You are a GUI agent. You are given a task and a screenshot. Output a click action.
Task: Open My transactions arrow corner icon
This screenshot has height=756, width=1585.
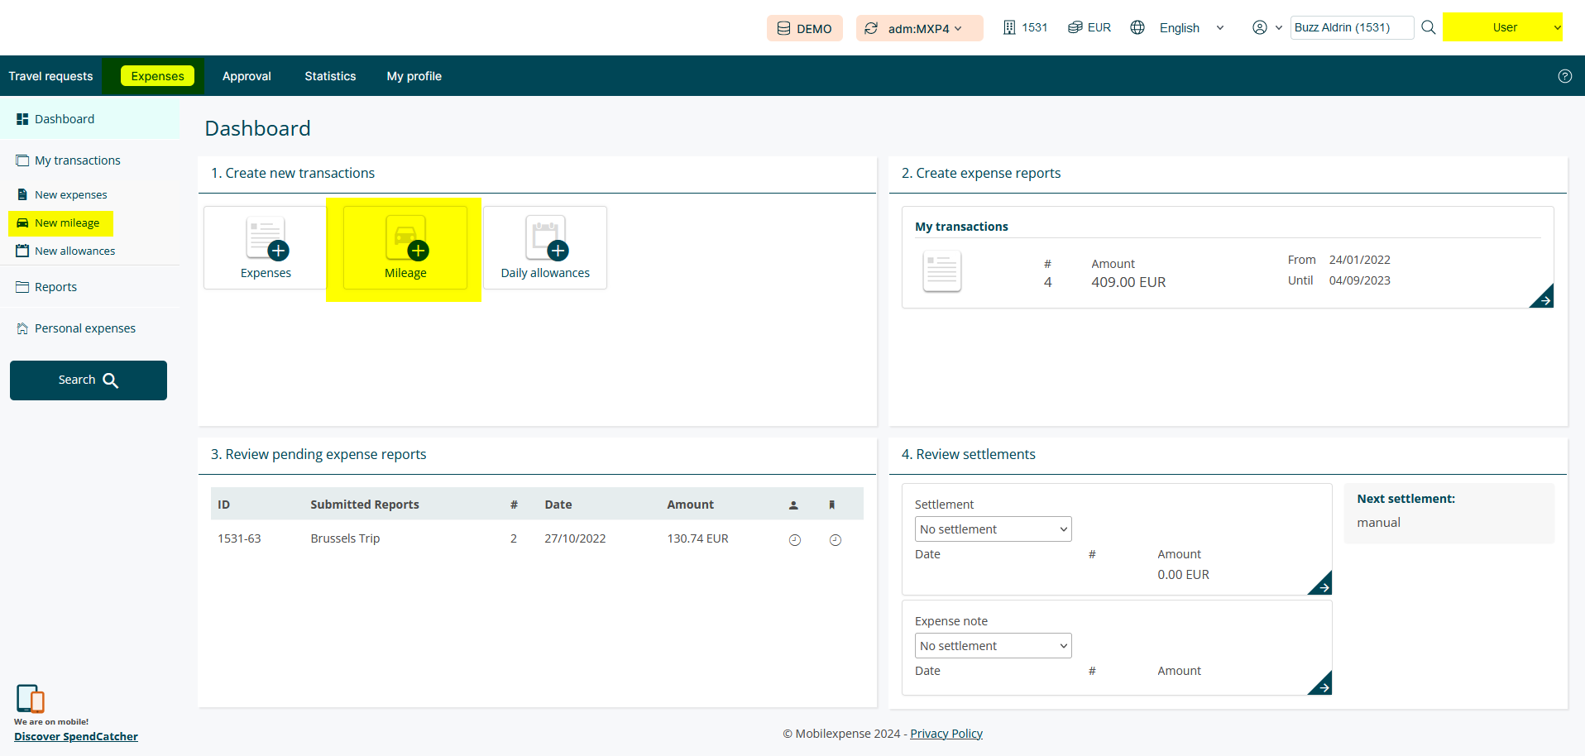pyautogui.click(x=1543, y=298)
